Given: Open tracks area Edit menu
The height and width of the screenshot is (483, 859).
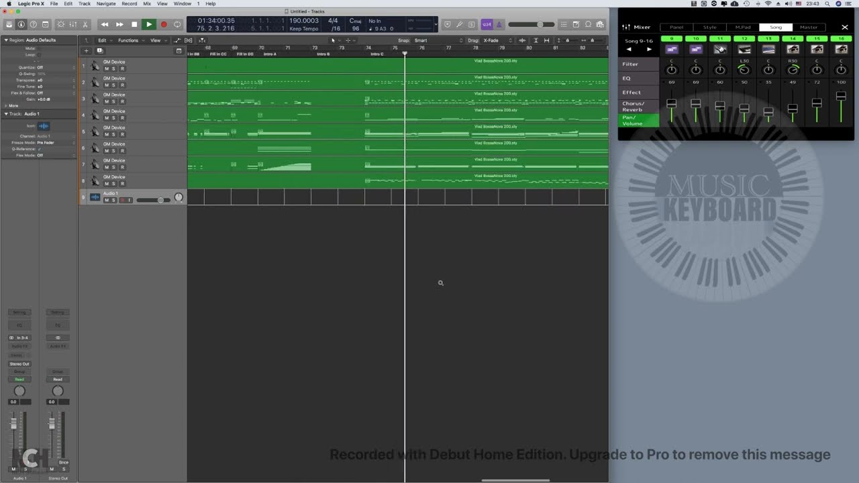Looking at the screenshot, I should (105, 40).
